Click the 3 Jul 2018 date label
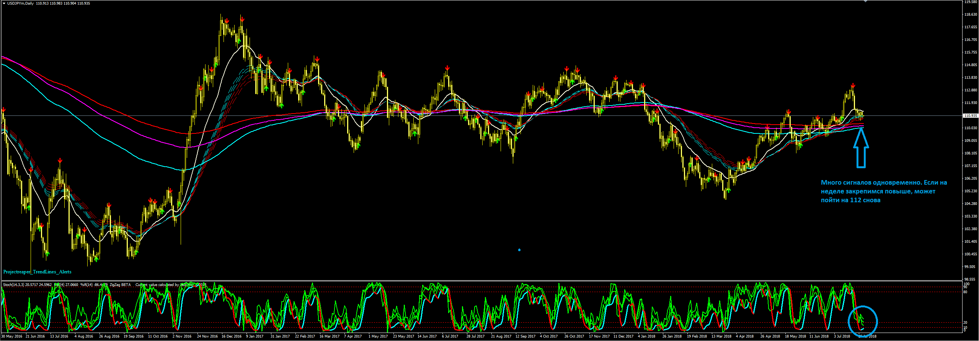Image resolution: width=979 pixels, height=341 pixels. point(843,336)
